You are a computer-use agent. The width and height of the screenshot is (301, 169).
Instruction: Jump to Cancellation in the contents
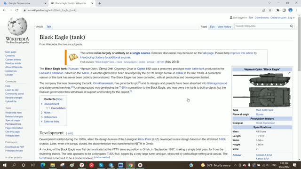pyautogui.click(x=58, y=108)
